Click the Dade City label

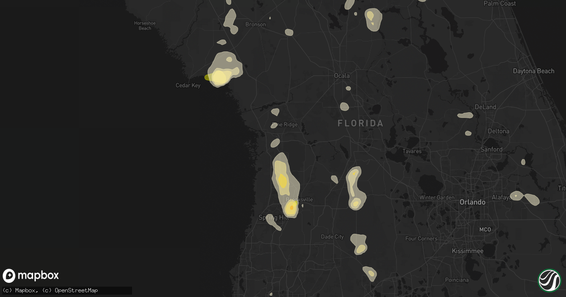pos(333,237)
